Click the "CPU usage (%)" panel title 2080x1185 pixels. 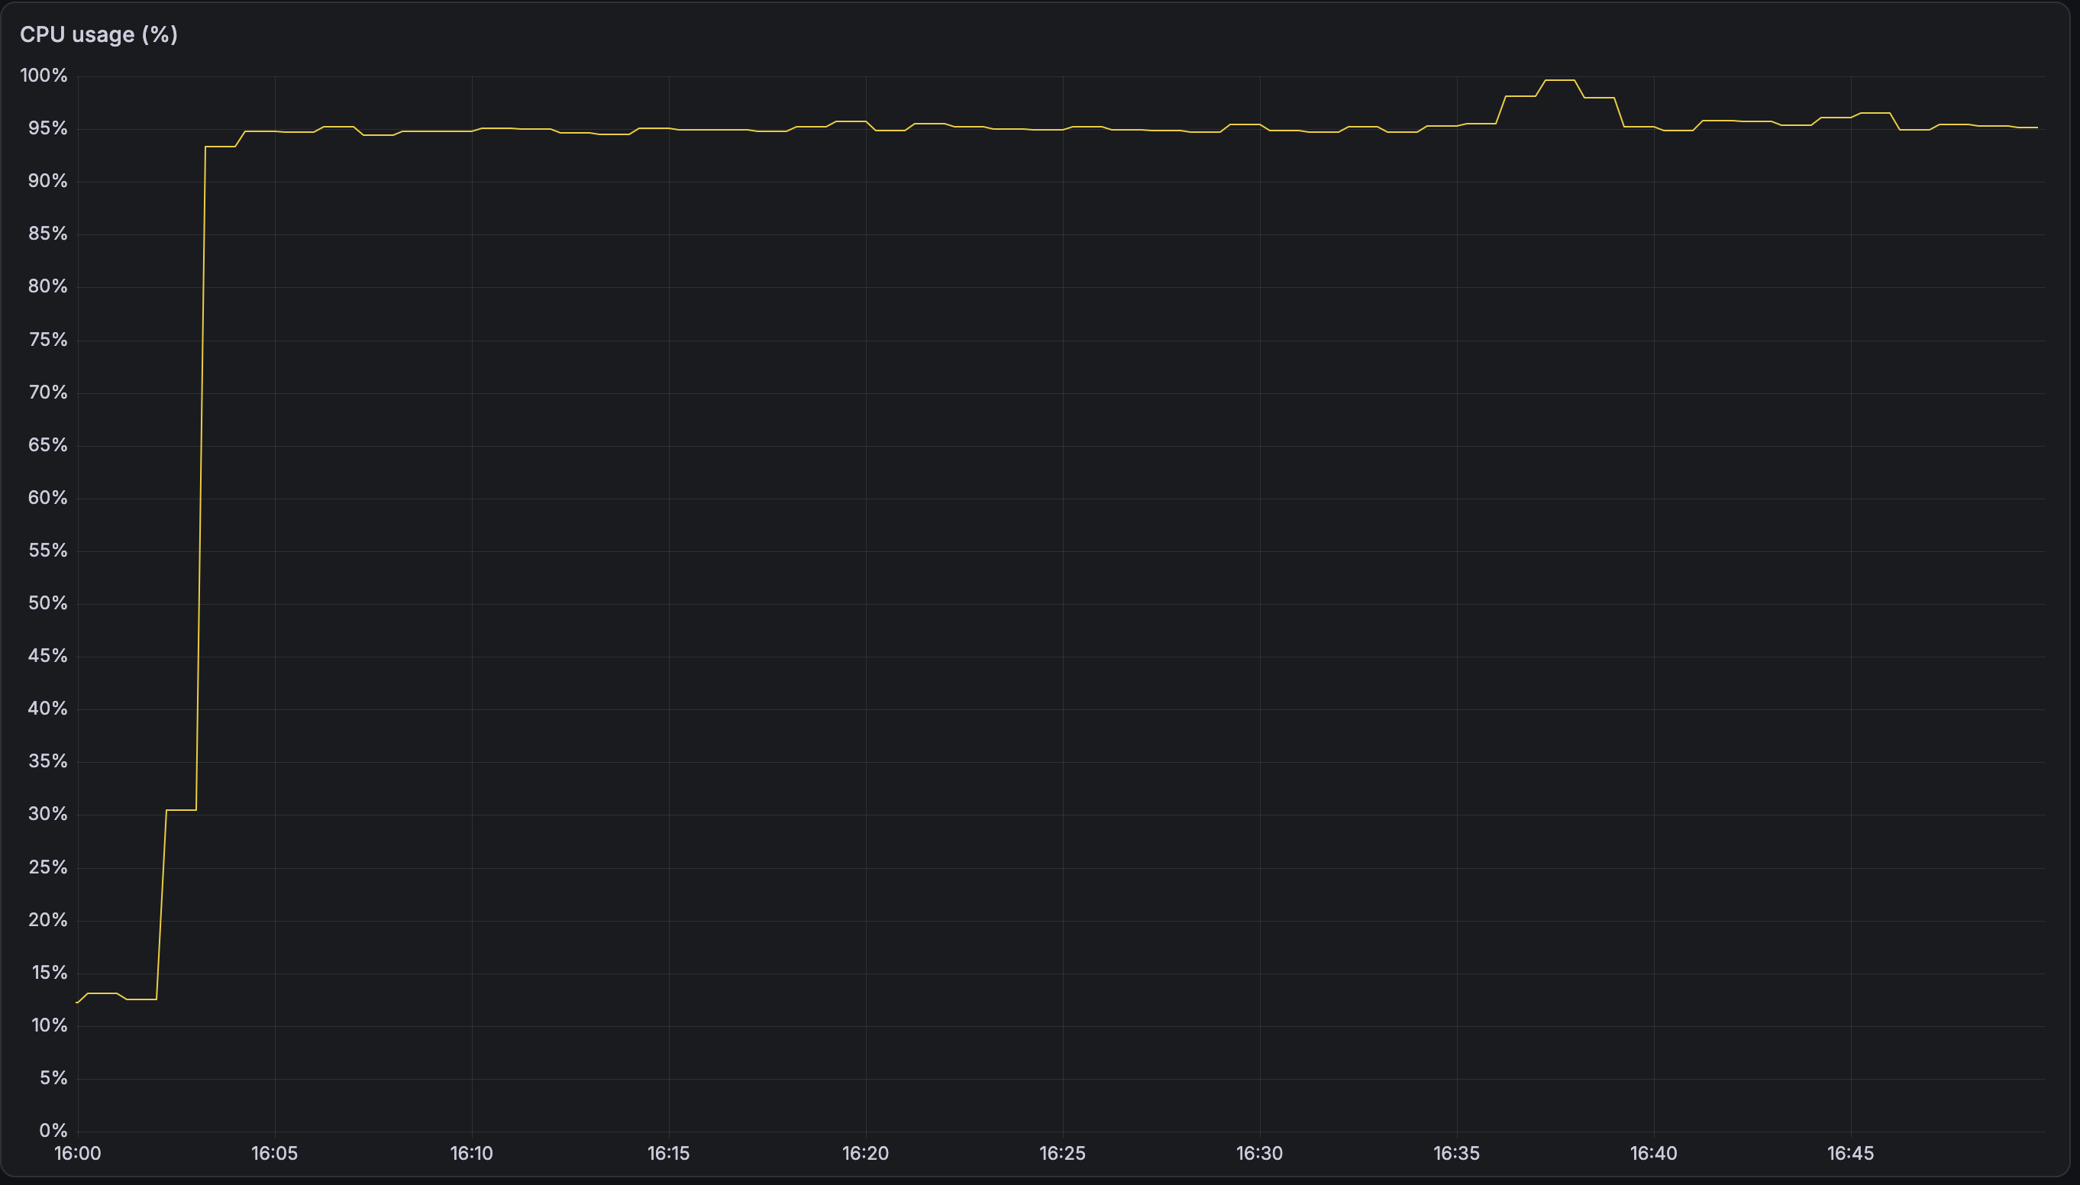[99, 34]
